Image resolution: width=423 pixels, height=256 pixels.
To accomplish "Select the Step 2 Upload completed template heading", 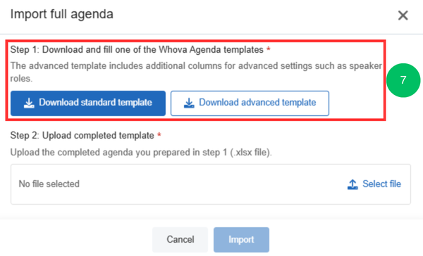I will [82, 136].
